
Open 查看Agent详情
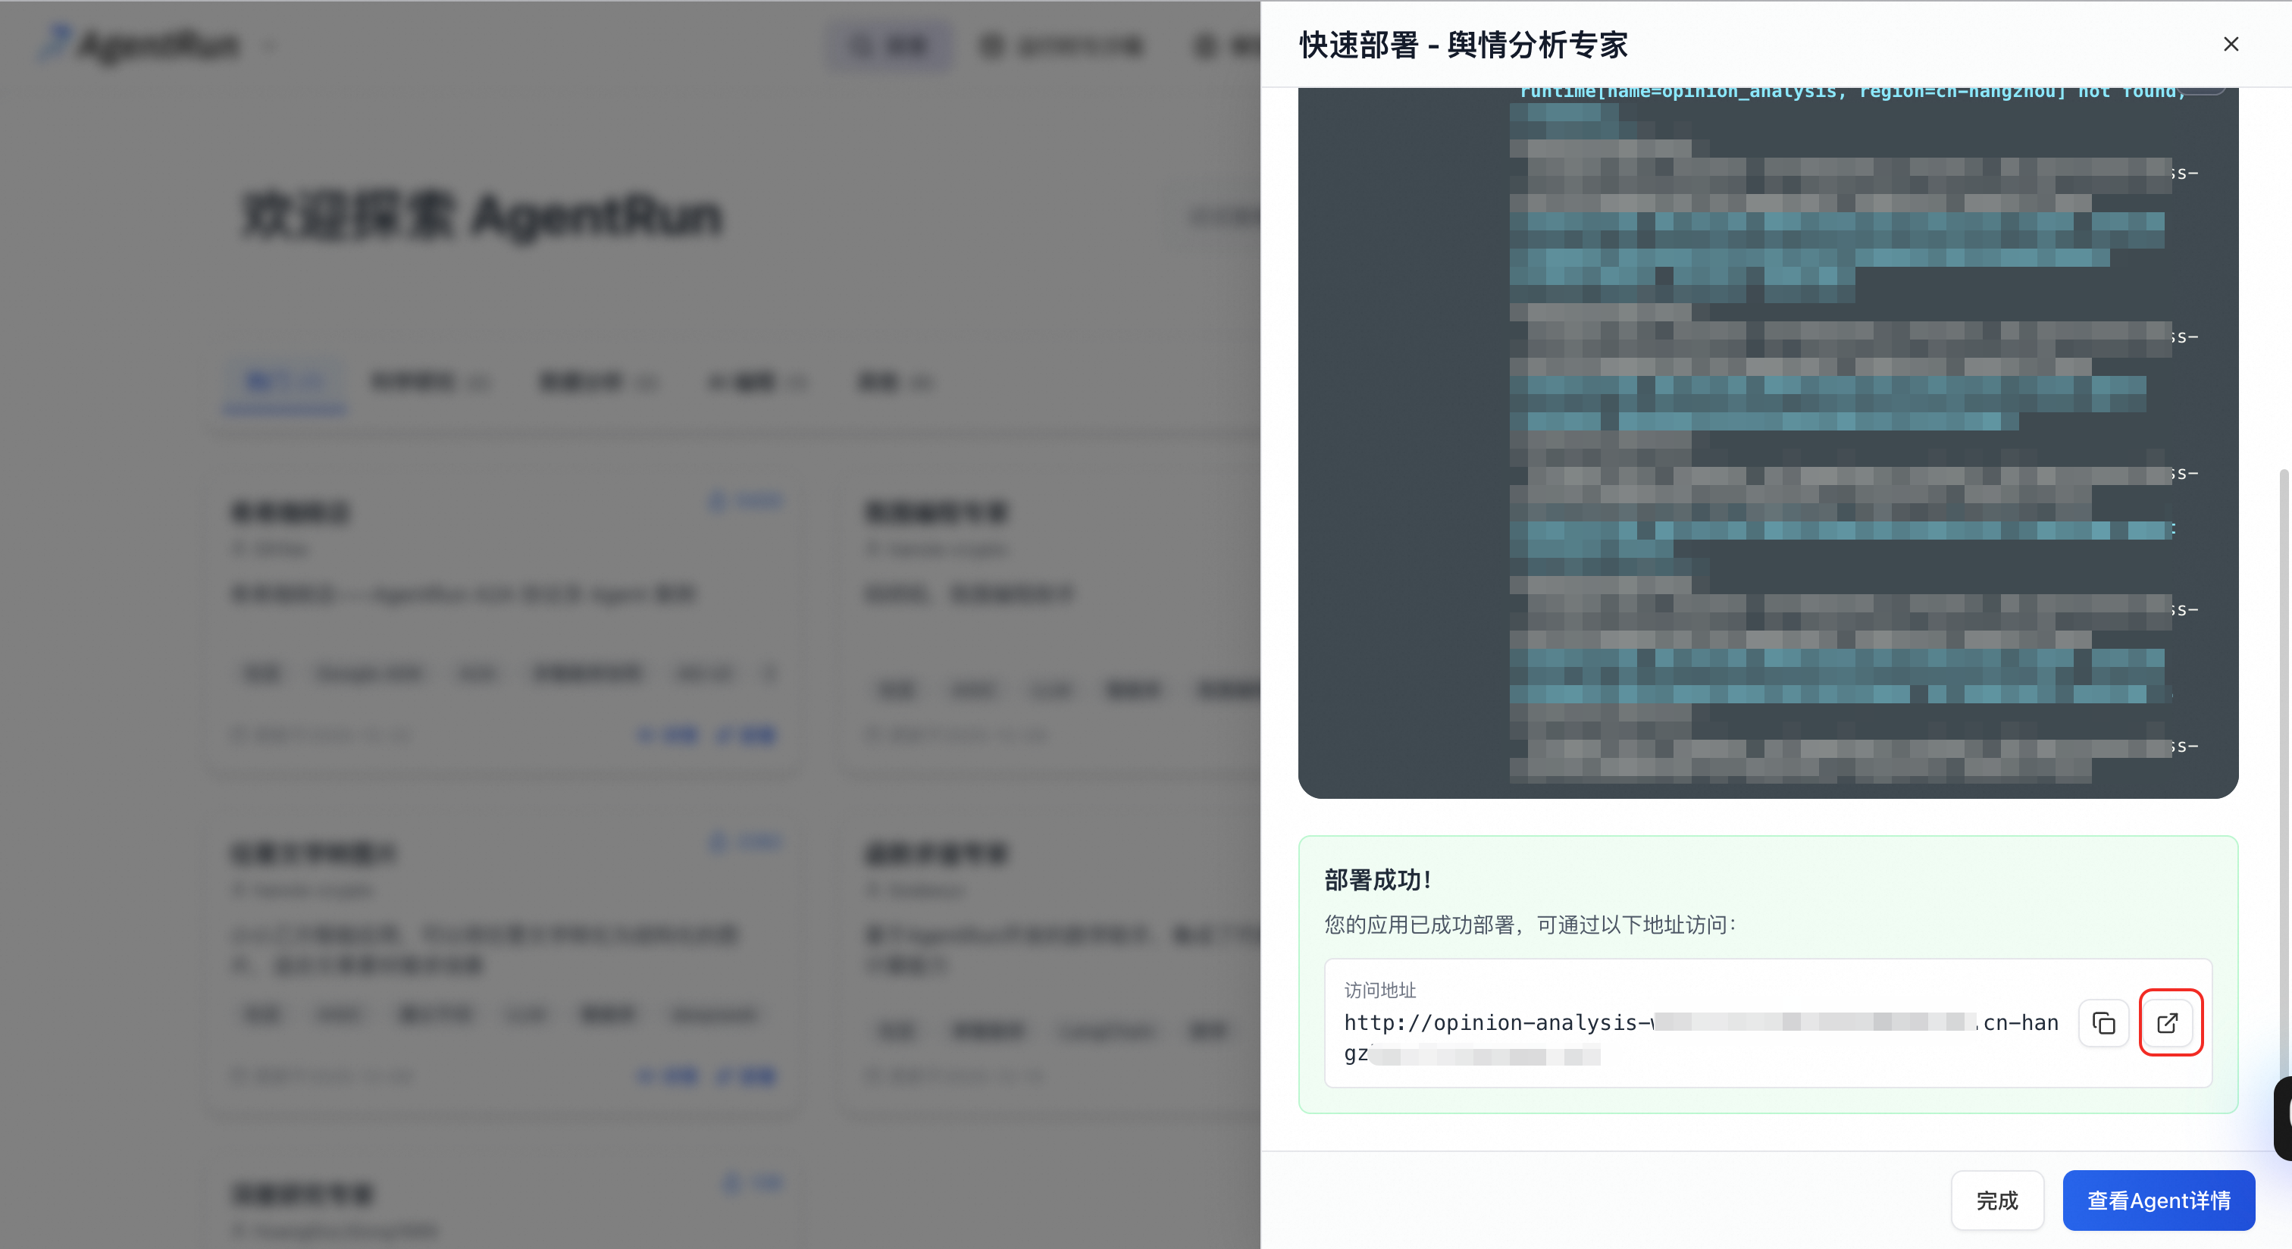(x=2159, y=1201)
